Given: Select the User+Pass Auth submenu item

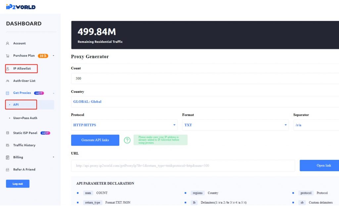Looking at the screenshot, I should tap(25, 118).
